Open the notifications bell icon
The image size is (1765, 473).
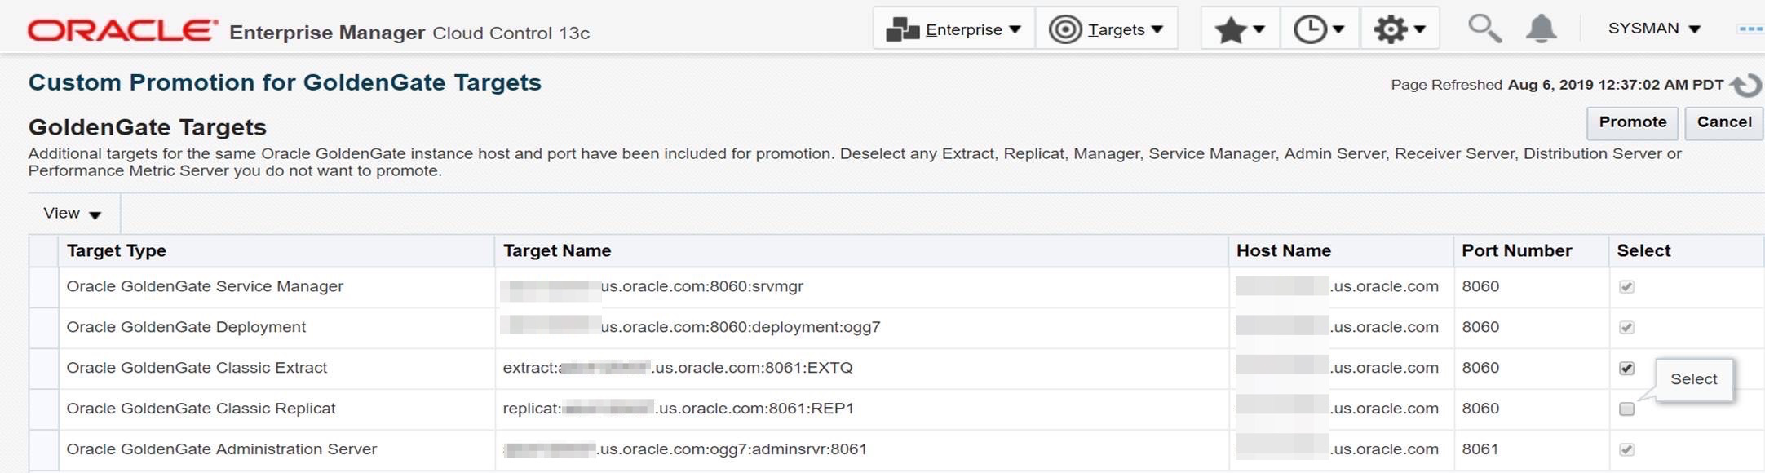coord(1541,29)
